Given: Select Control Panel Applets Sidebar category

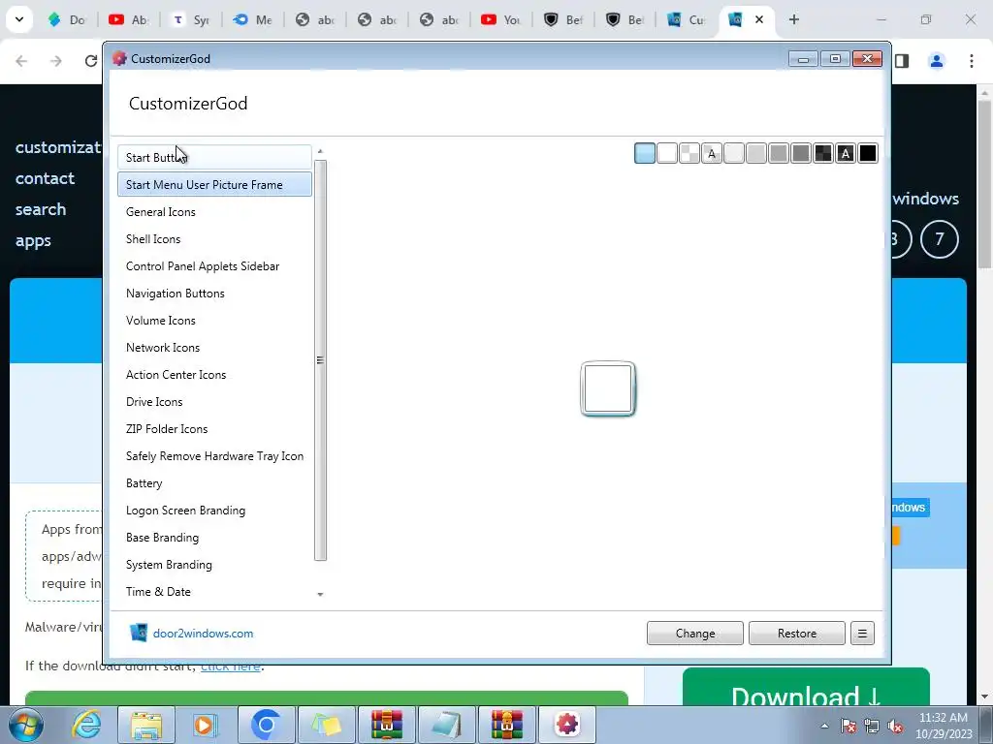Looking at the screenshot, I should (214, 266).
